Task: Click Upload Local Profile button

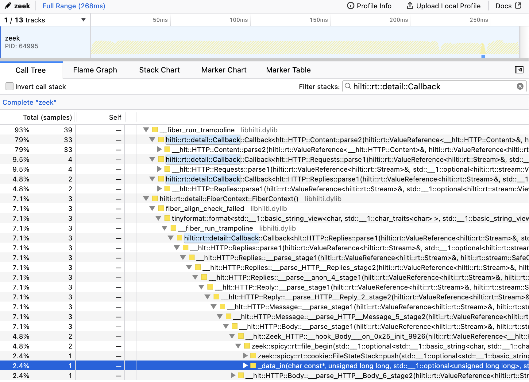Action: pos(444,6)
